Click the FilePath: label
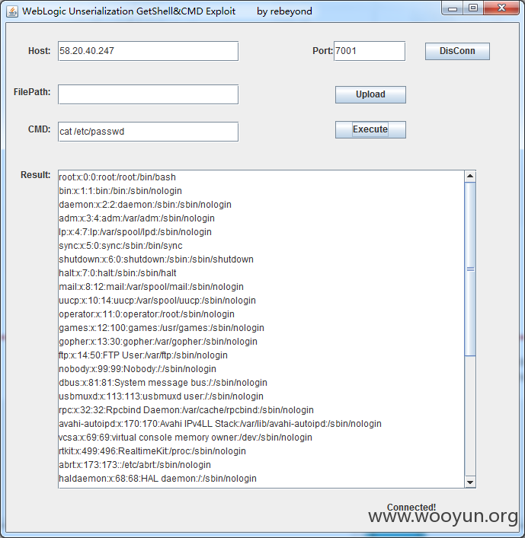The height and width of the screenshot is (538, 525). (x=32, y=92)
